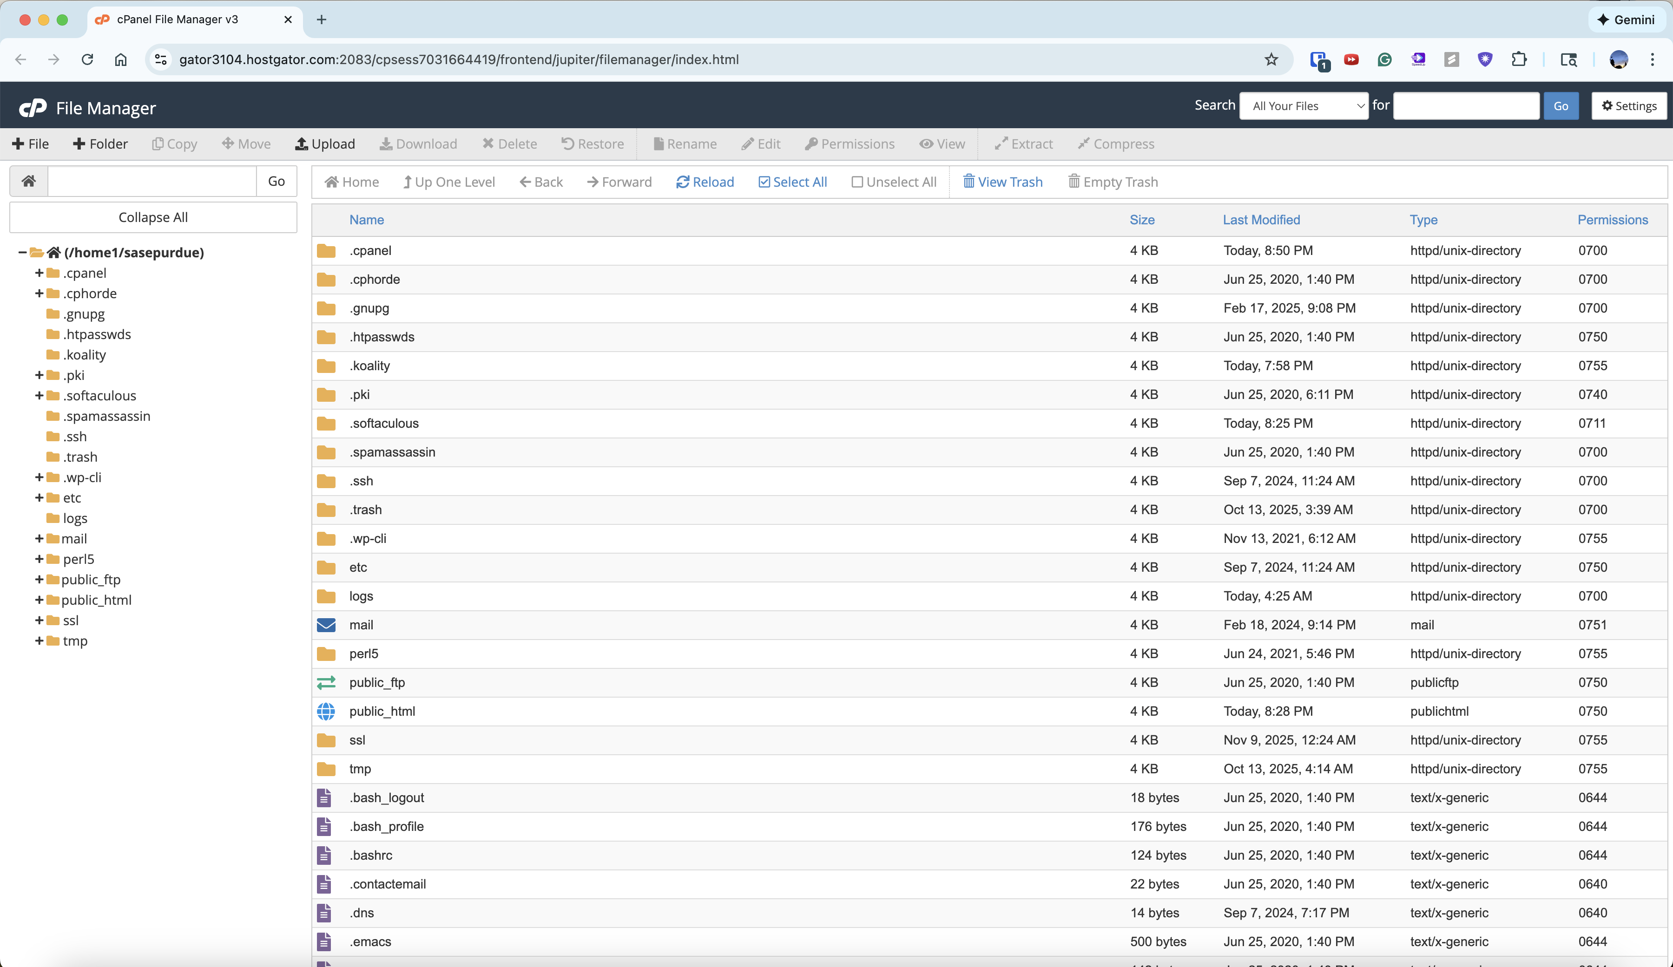Toggle the home directory icon next to search

28,181
